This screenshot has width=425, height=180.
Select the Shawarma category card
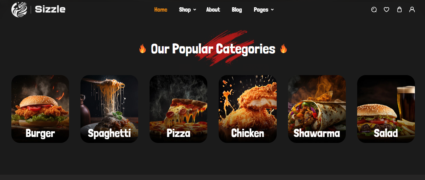point(317,109)
